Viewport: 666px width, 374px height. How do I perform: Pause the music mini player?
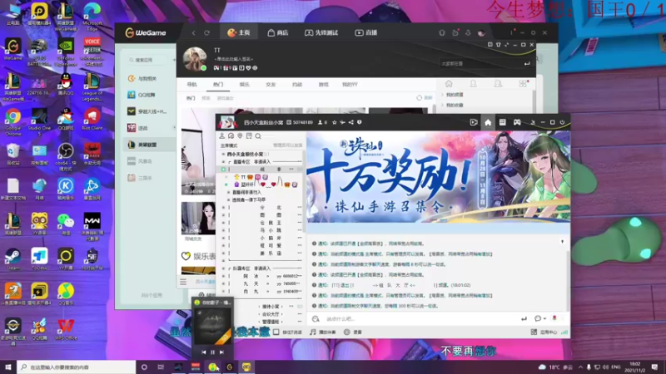(213, 352)
